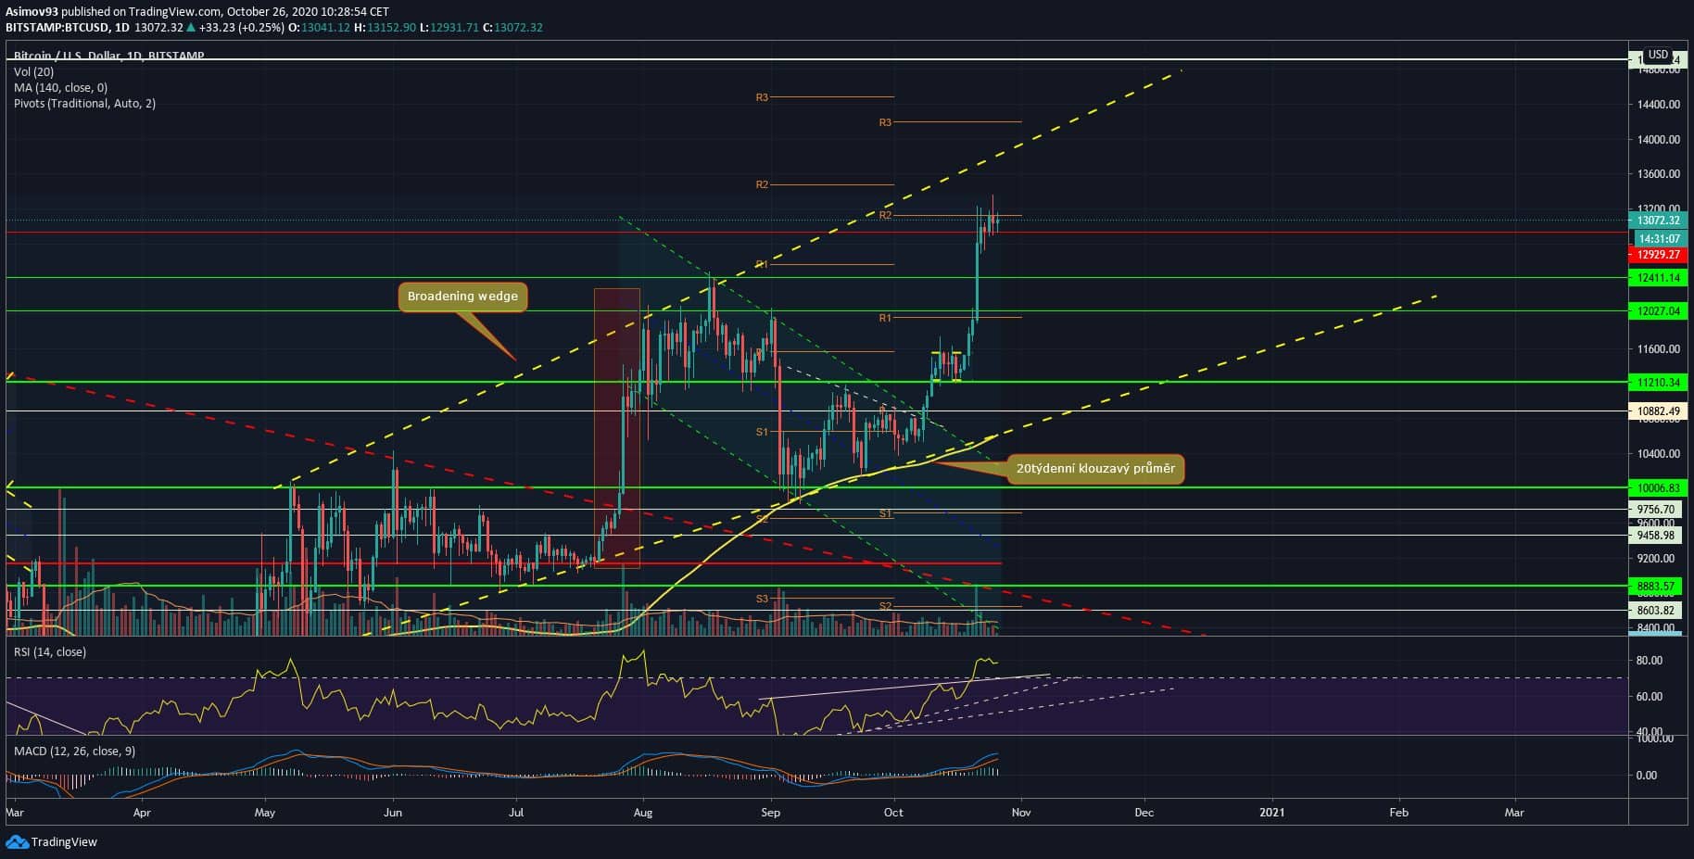Click the Nov label on time axis
1694x859 pixels.
pos(1020,813)
